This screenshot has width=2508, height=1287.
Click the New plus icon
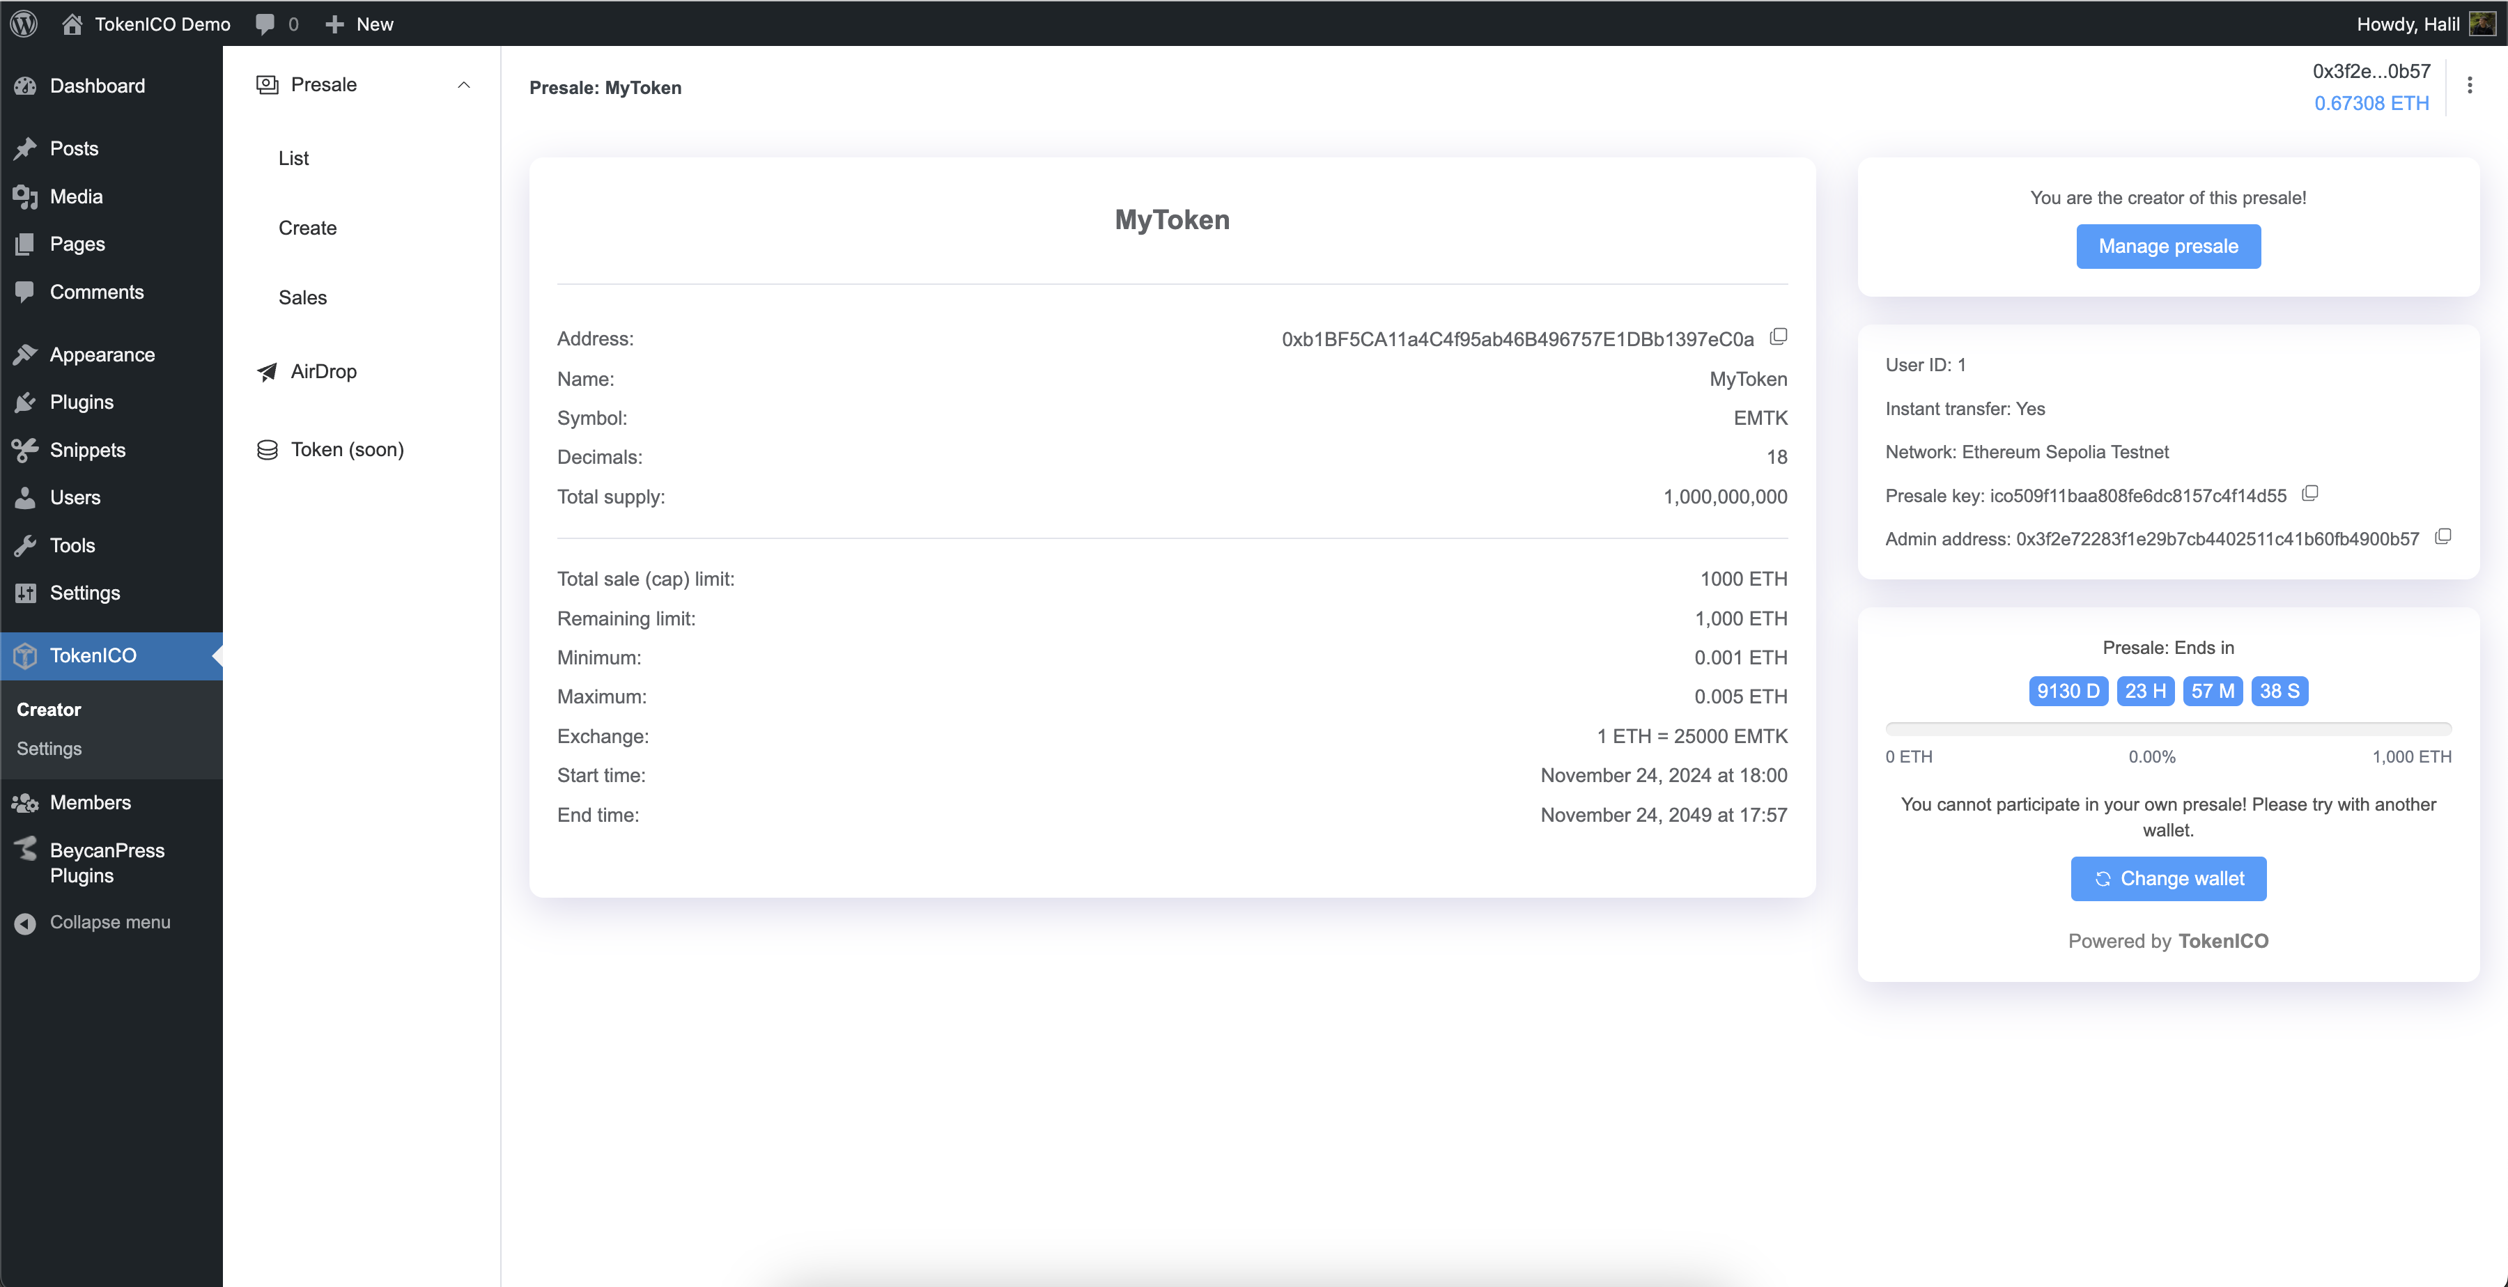pos(334,24)
